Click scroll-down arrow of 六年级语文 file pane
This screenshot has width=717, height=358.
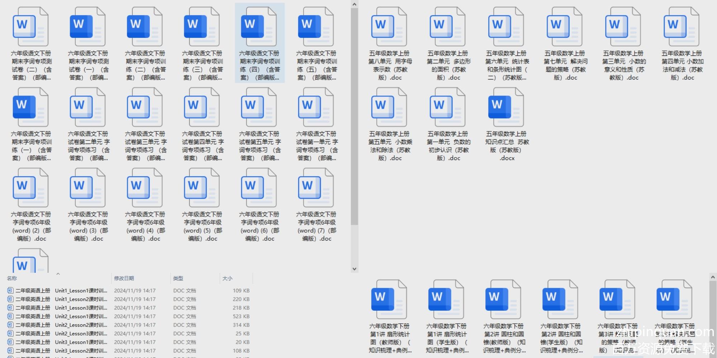tap(354, 269)
